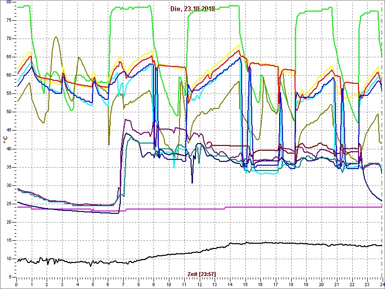385x289 pixels.
Task: Click the y-axis value 45
Action: [9, 131]
